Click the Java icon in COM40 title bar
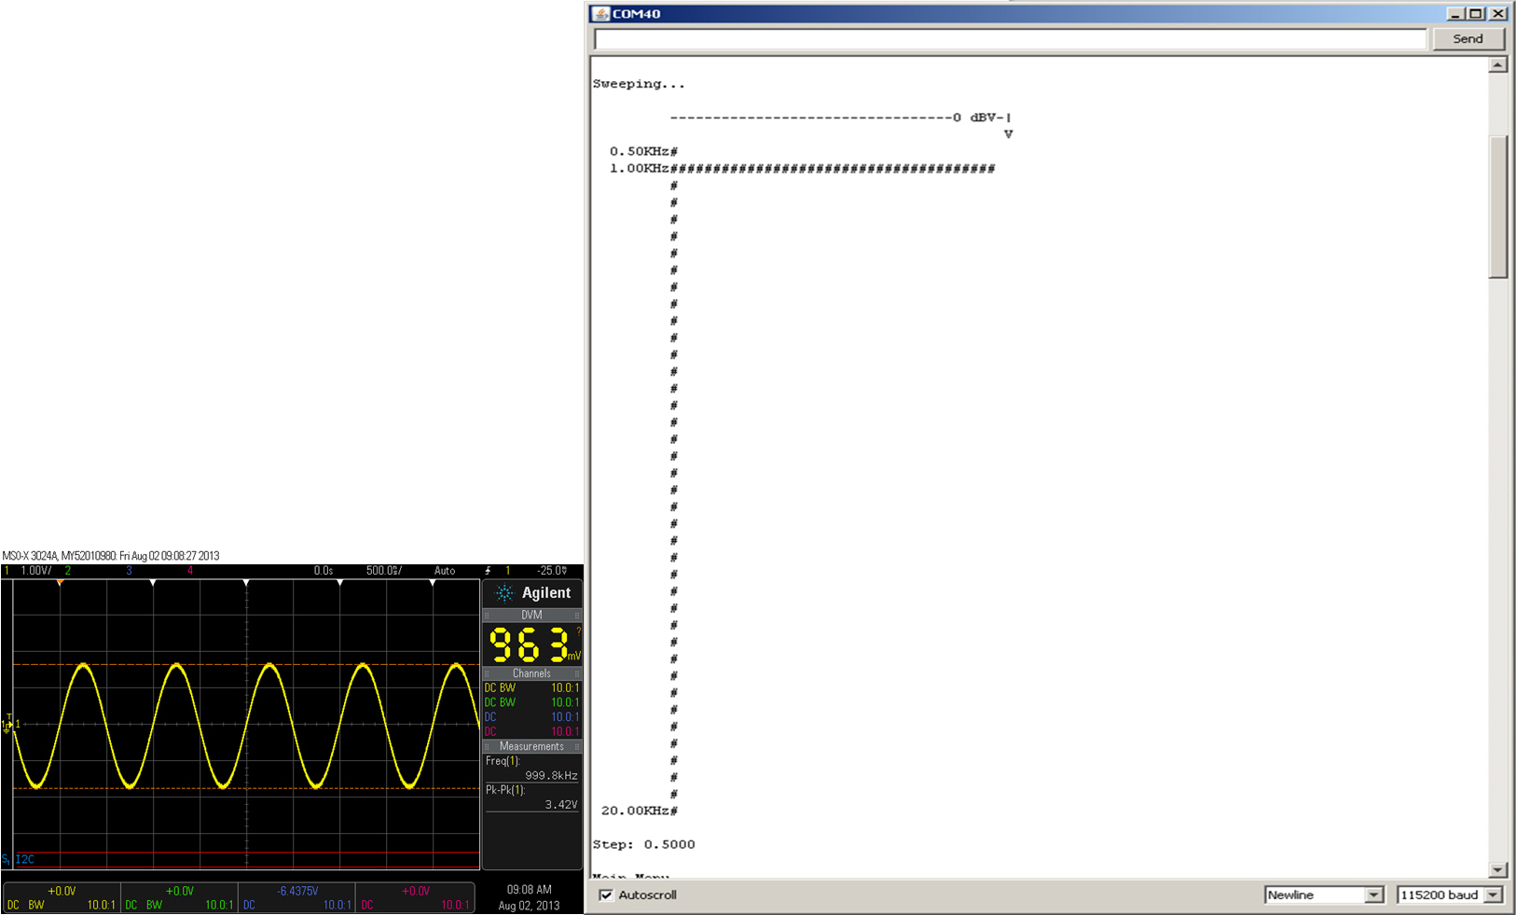This screenshot has width=1516, height=915. coord(601,13)
